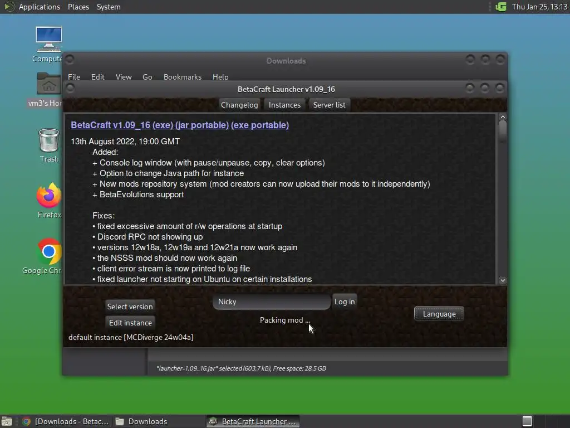Click the changelog scrollbar down arrow
Viewport: 570px width, 428px height.
pos(503,280)
